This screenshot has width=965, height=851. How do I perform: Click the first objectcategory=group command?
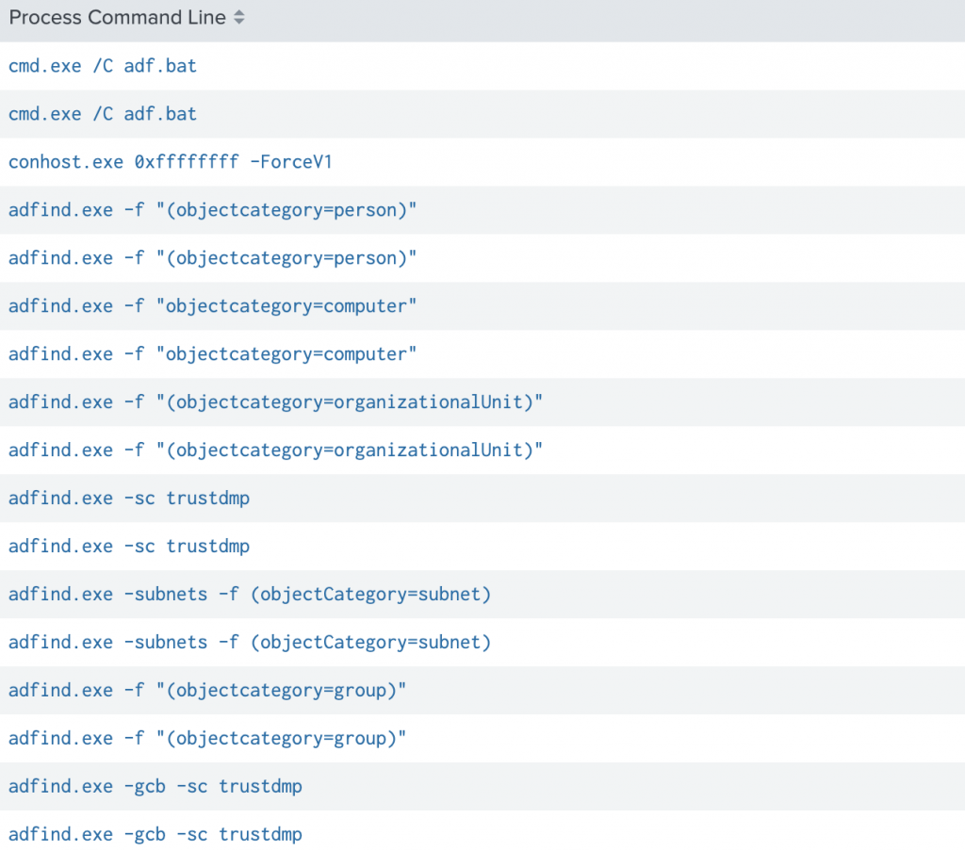(207, 691)
